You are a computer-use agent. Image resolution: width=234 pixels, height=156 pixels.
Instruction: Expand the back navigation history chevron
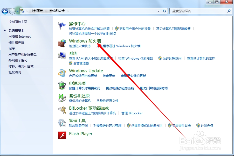(17, 11)
